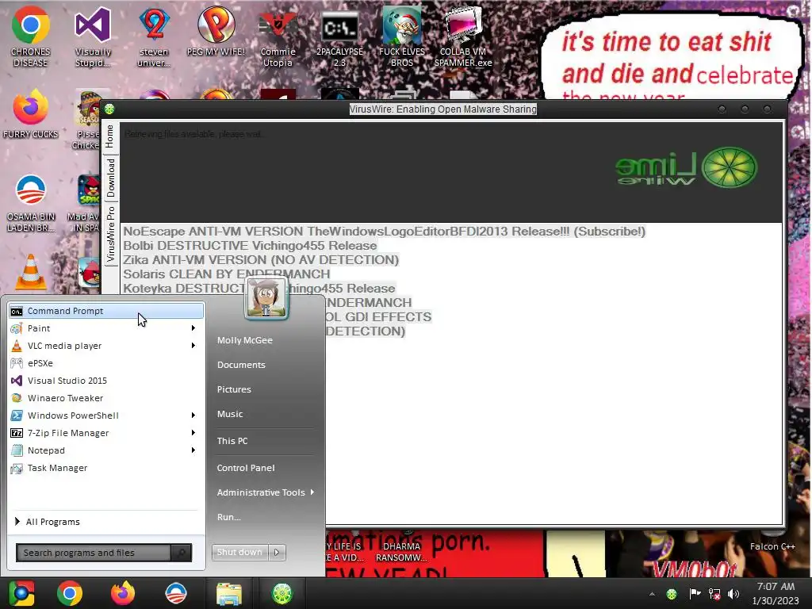Image resolution: width=812 pixels, height=609 pixels.
Task: Open Run... from Start menu
Action: point(229,517)
